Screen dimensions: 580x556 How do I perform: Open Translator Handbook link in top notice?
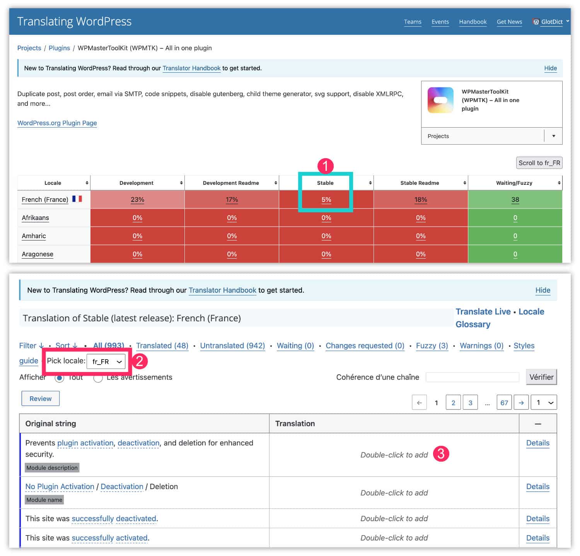point(191,68)
